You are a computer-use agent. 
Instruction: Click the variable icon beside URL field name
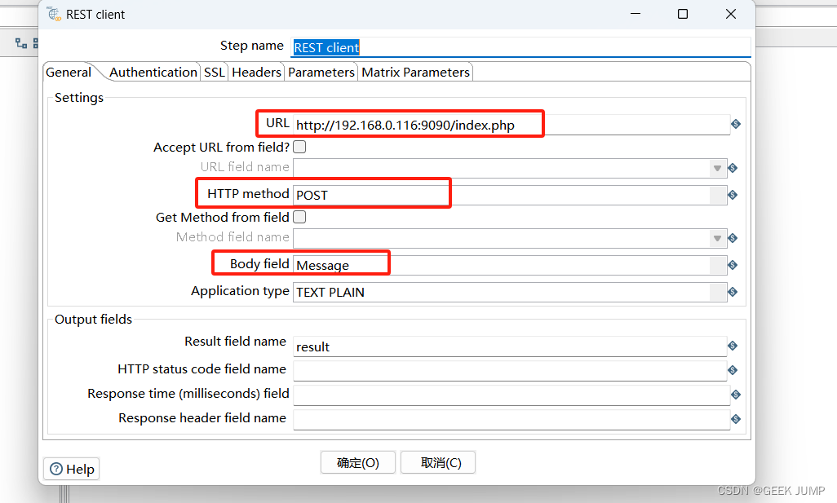(733, 168)
